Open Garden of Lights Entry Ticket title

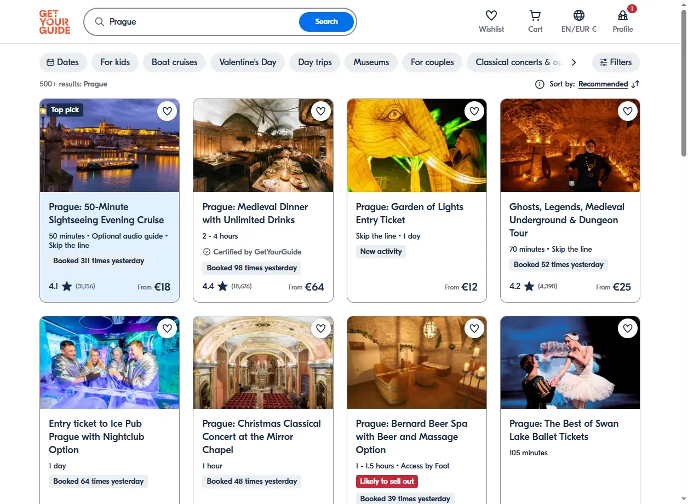click(409, 213)
